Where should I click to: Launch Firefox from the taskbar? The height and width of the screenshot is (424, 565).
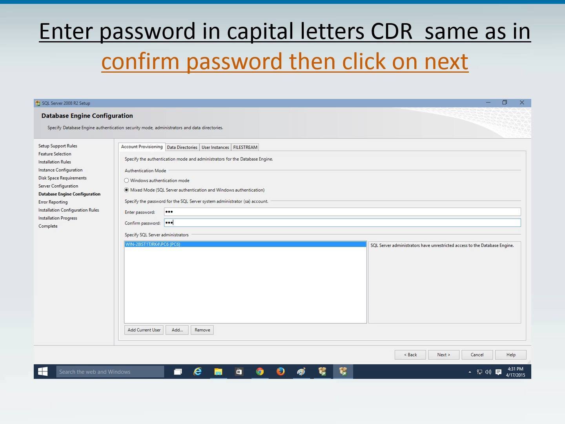281,371
